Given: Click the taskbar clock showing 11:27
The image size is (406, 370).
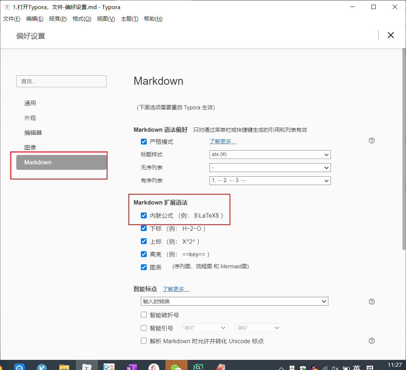Looking at the screenshot, I should (x=394, y=365).
